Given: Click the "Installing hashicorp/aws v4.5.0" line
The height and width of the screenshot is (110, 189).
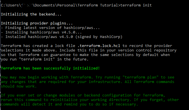Looking at the screenshot, I should click(x=41, y=32).
